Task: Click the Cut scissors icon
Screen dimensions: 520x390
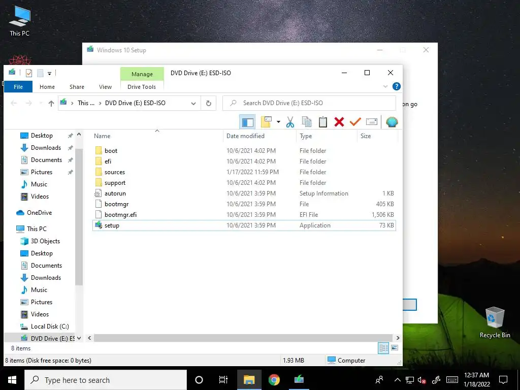Action: [290, 122]
